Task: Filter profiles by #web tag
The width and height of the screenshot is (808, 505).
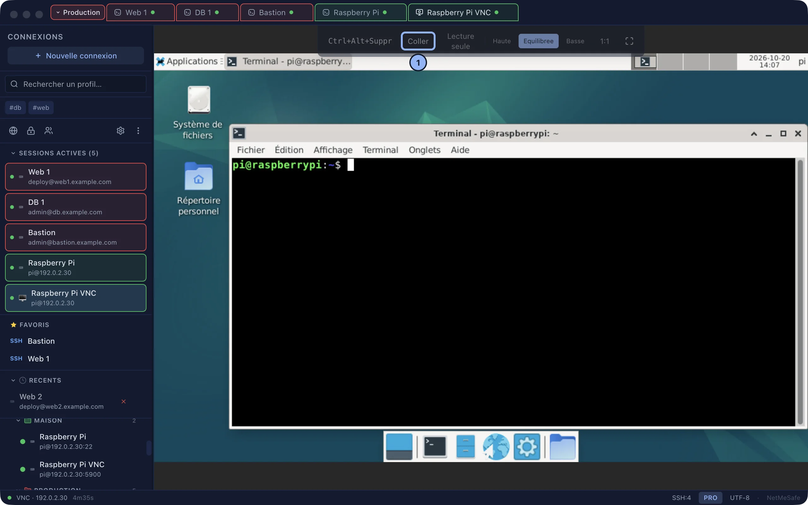Action: [x=41, y=108]
